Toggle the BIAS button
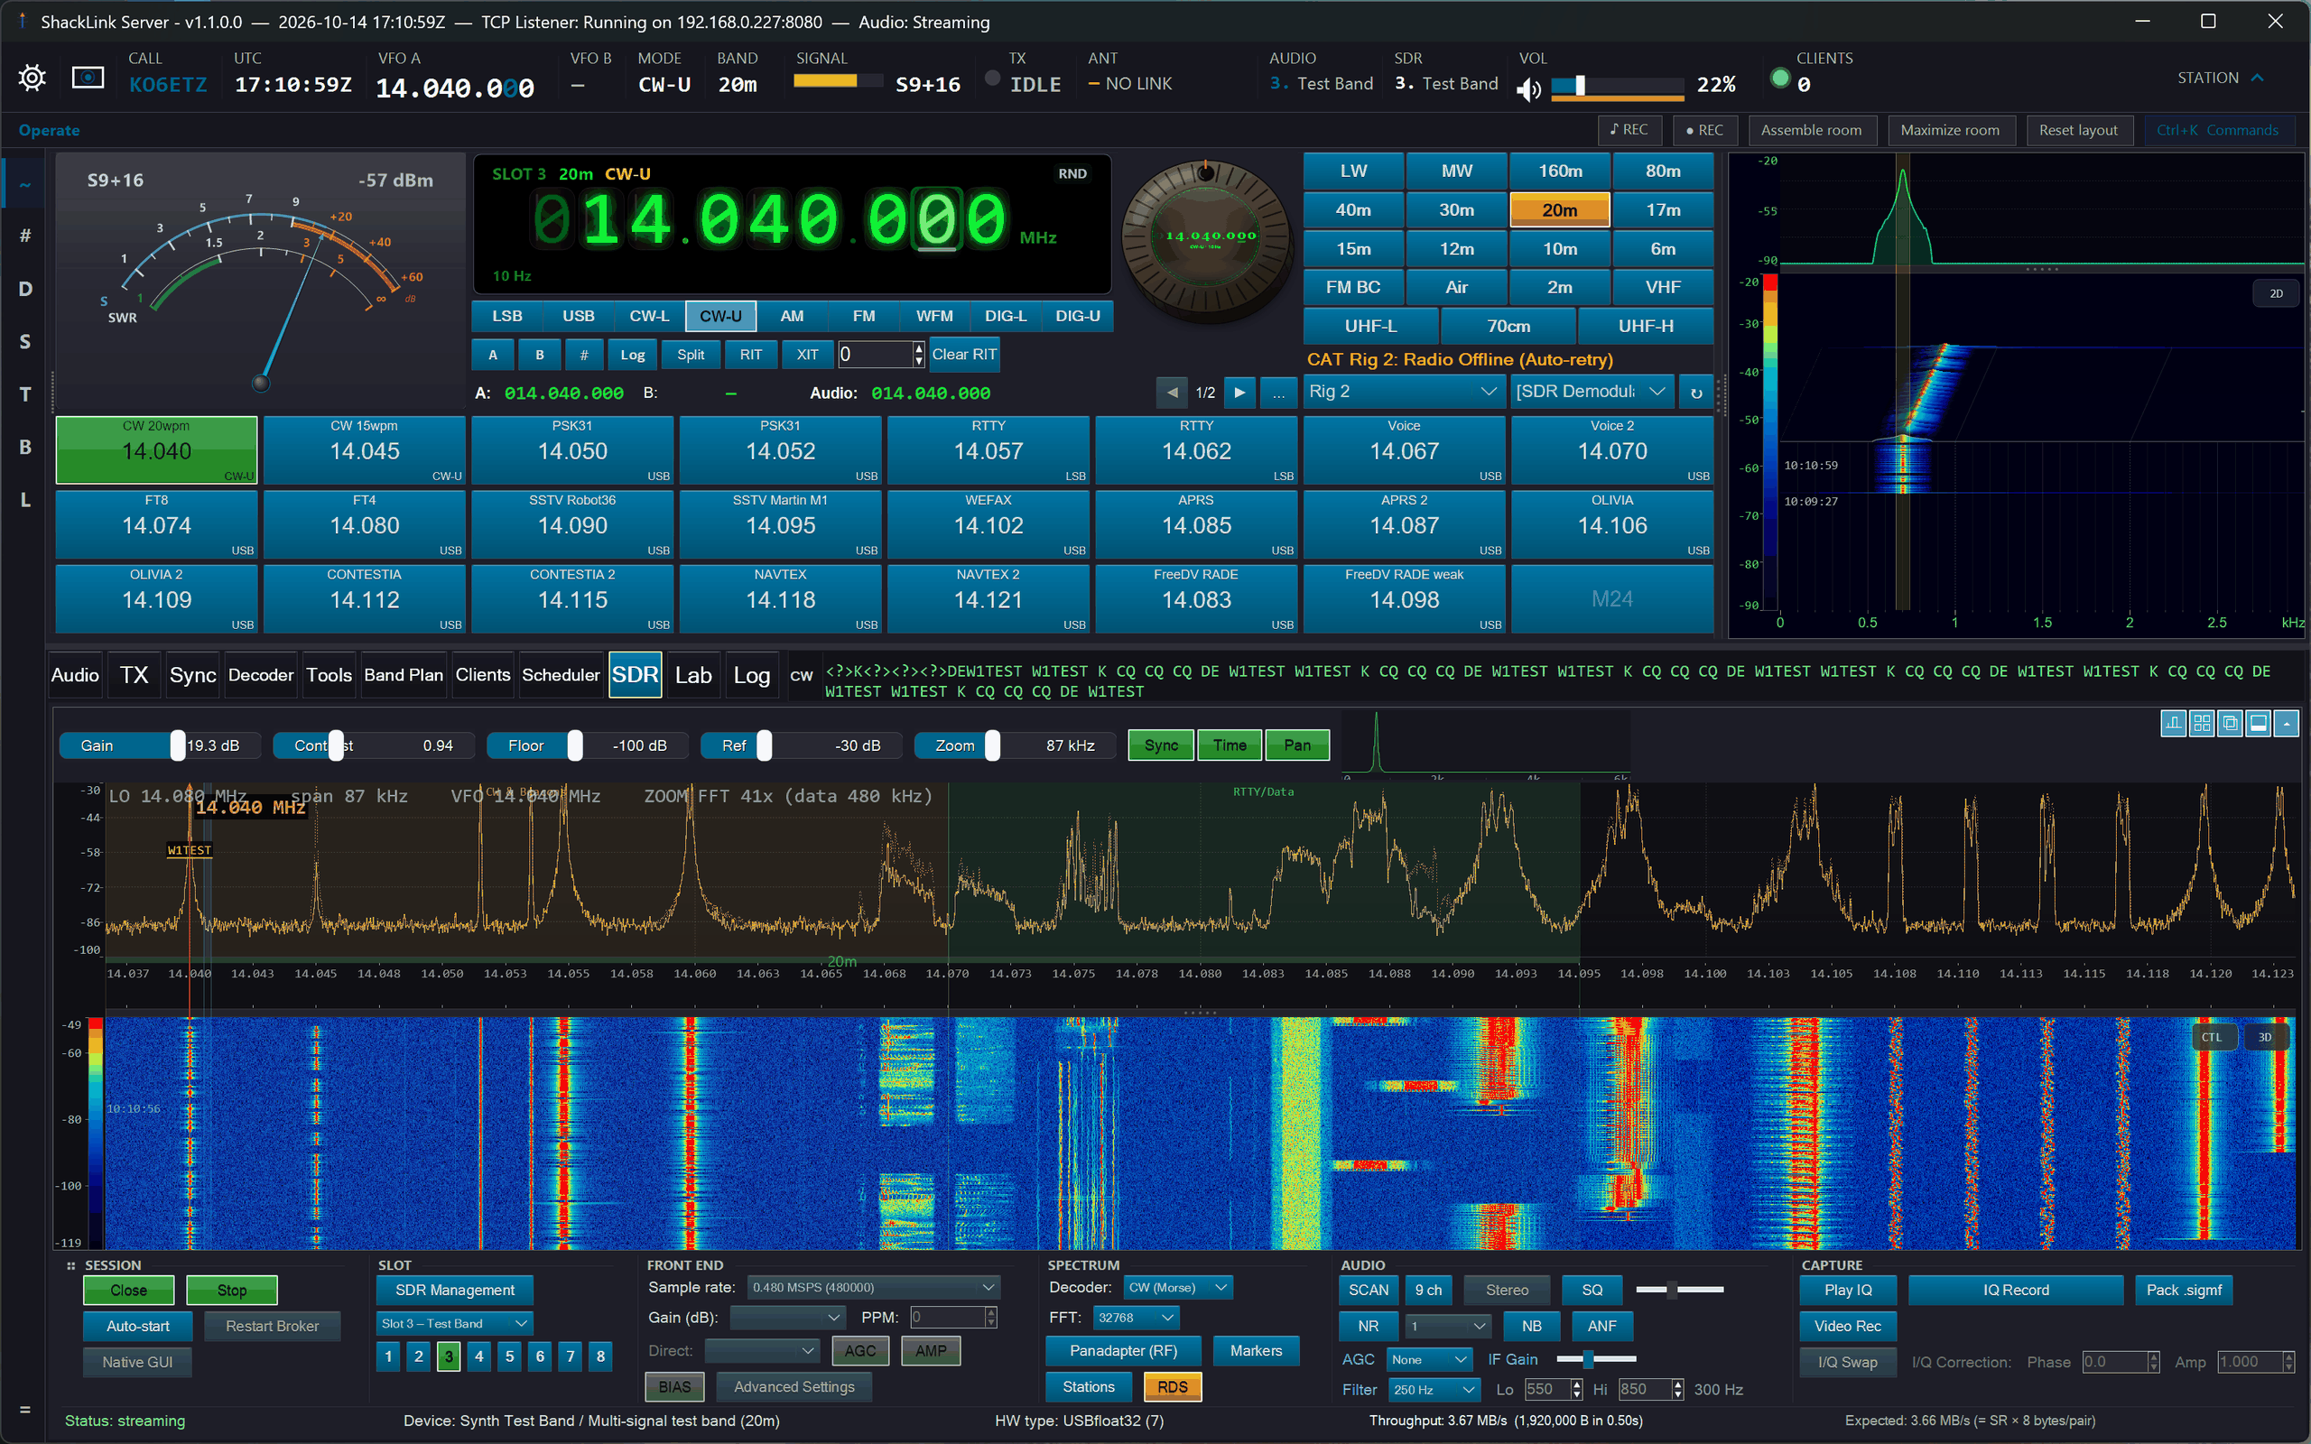The width and height of the screenshot is (2311, 1444). (674, 1387)
